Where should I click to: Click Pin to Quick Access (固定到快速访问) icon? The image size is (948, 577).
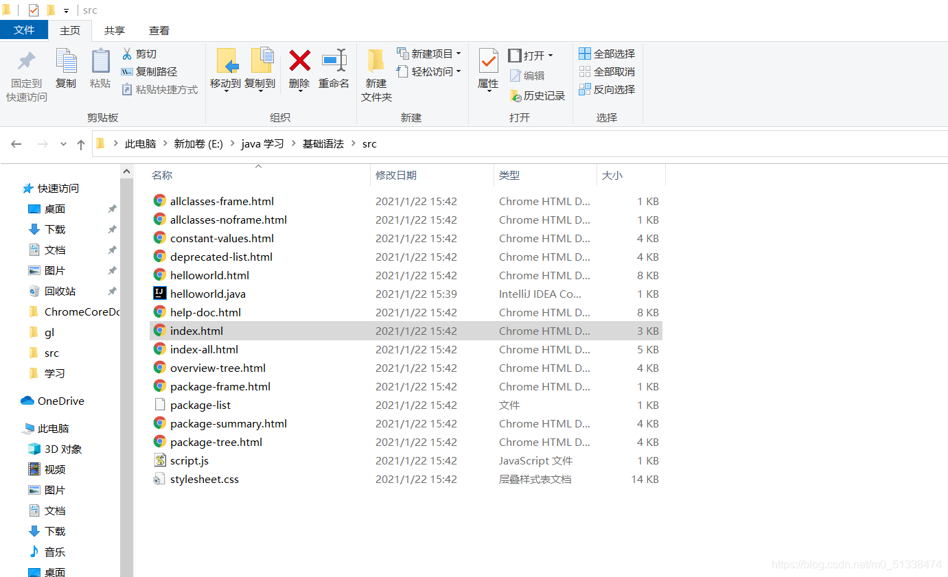(x=27, y=61)
